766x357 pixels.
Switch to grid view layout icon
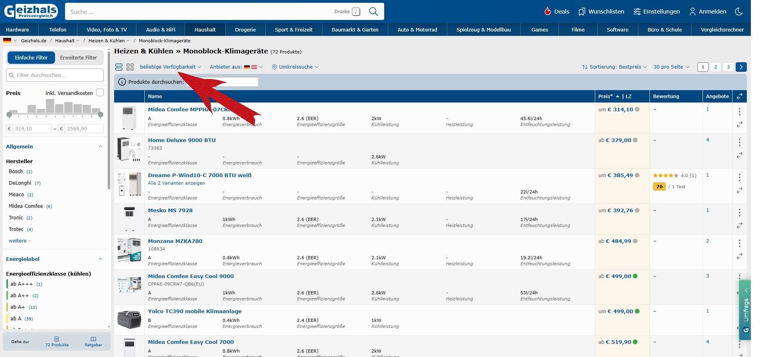[x=130, y=67]
